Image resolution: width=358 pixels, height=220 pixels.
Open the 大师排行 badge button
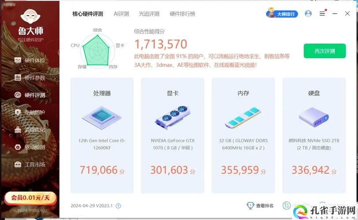[282, 14]
